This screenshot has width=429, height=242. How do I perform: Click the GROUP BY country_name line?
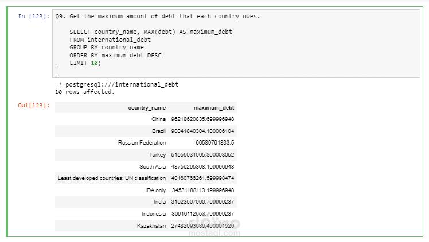(106, 48)
